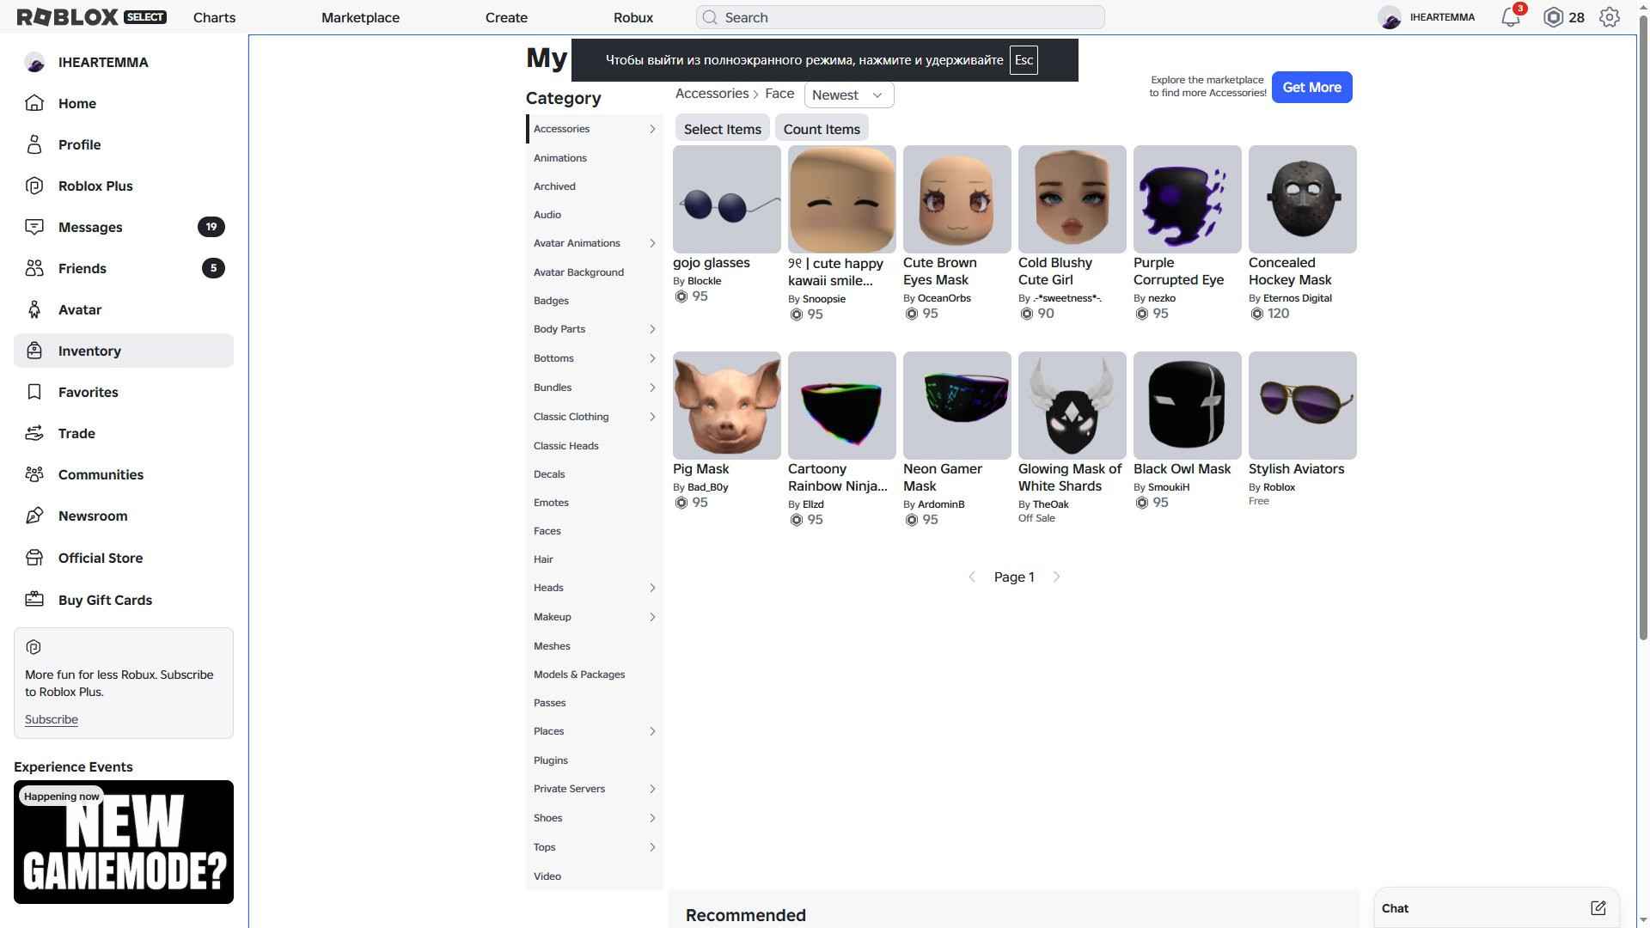The width and height of the screenshot is (1650, 928).
Task: Click the user avatar in the top bar
Action: point(1390,17)
